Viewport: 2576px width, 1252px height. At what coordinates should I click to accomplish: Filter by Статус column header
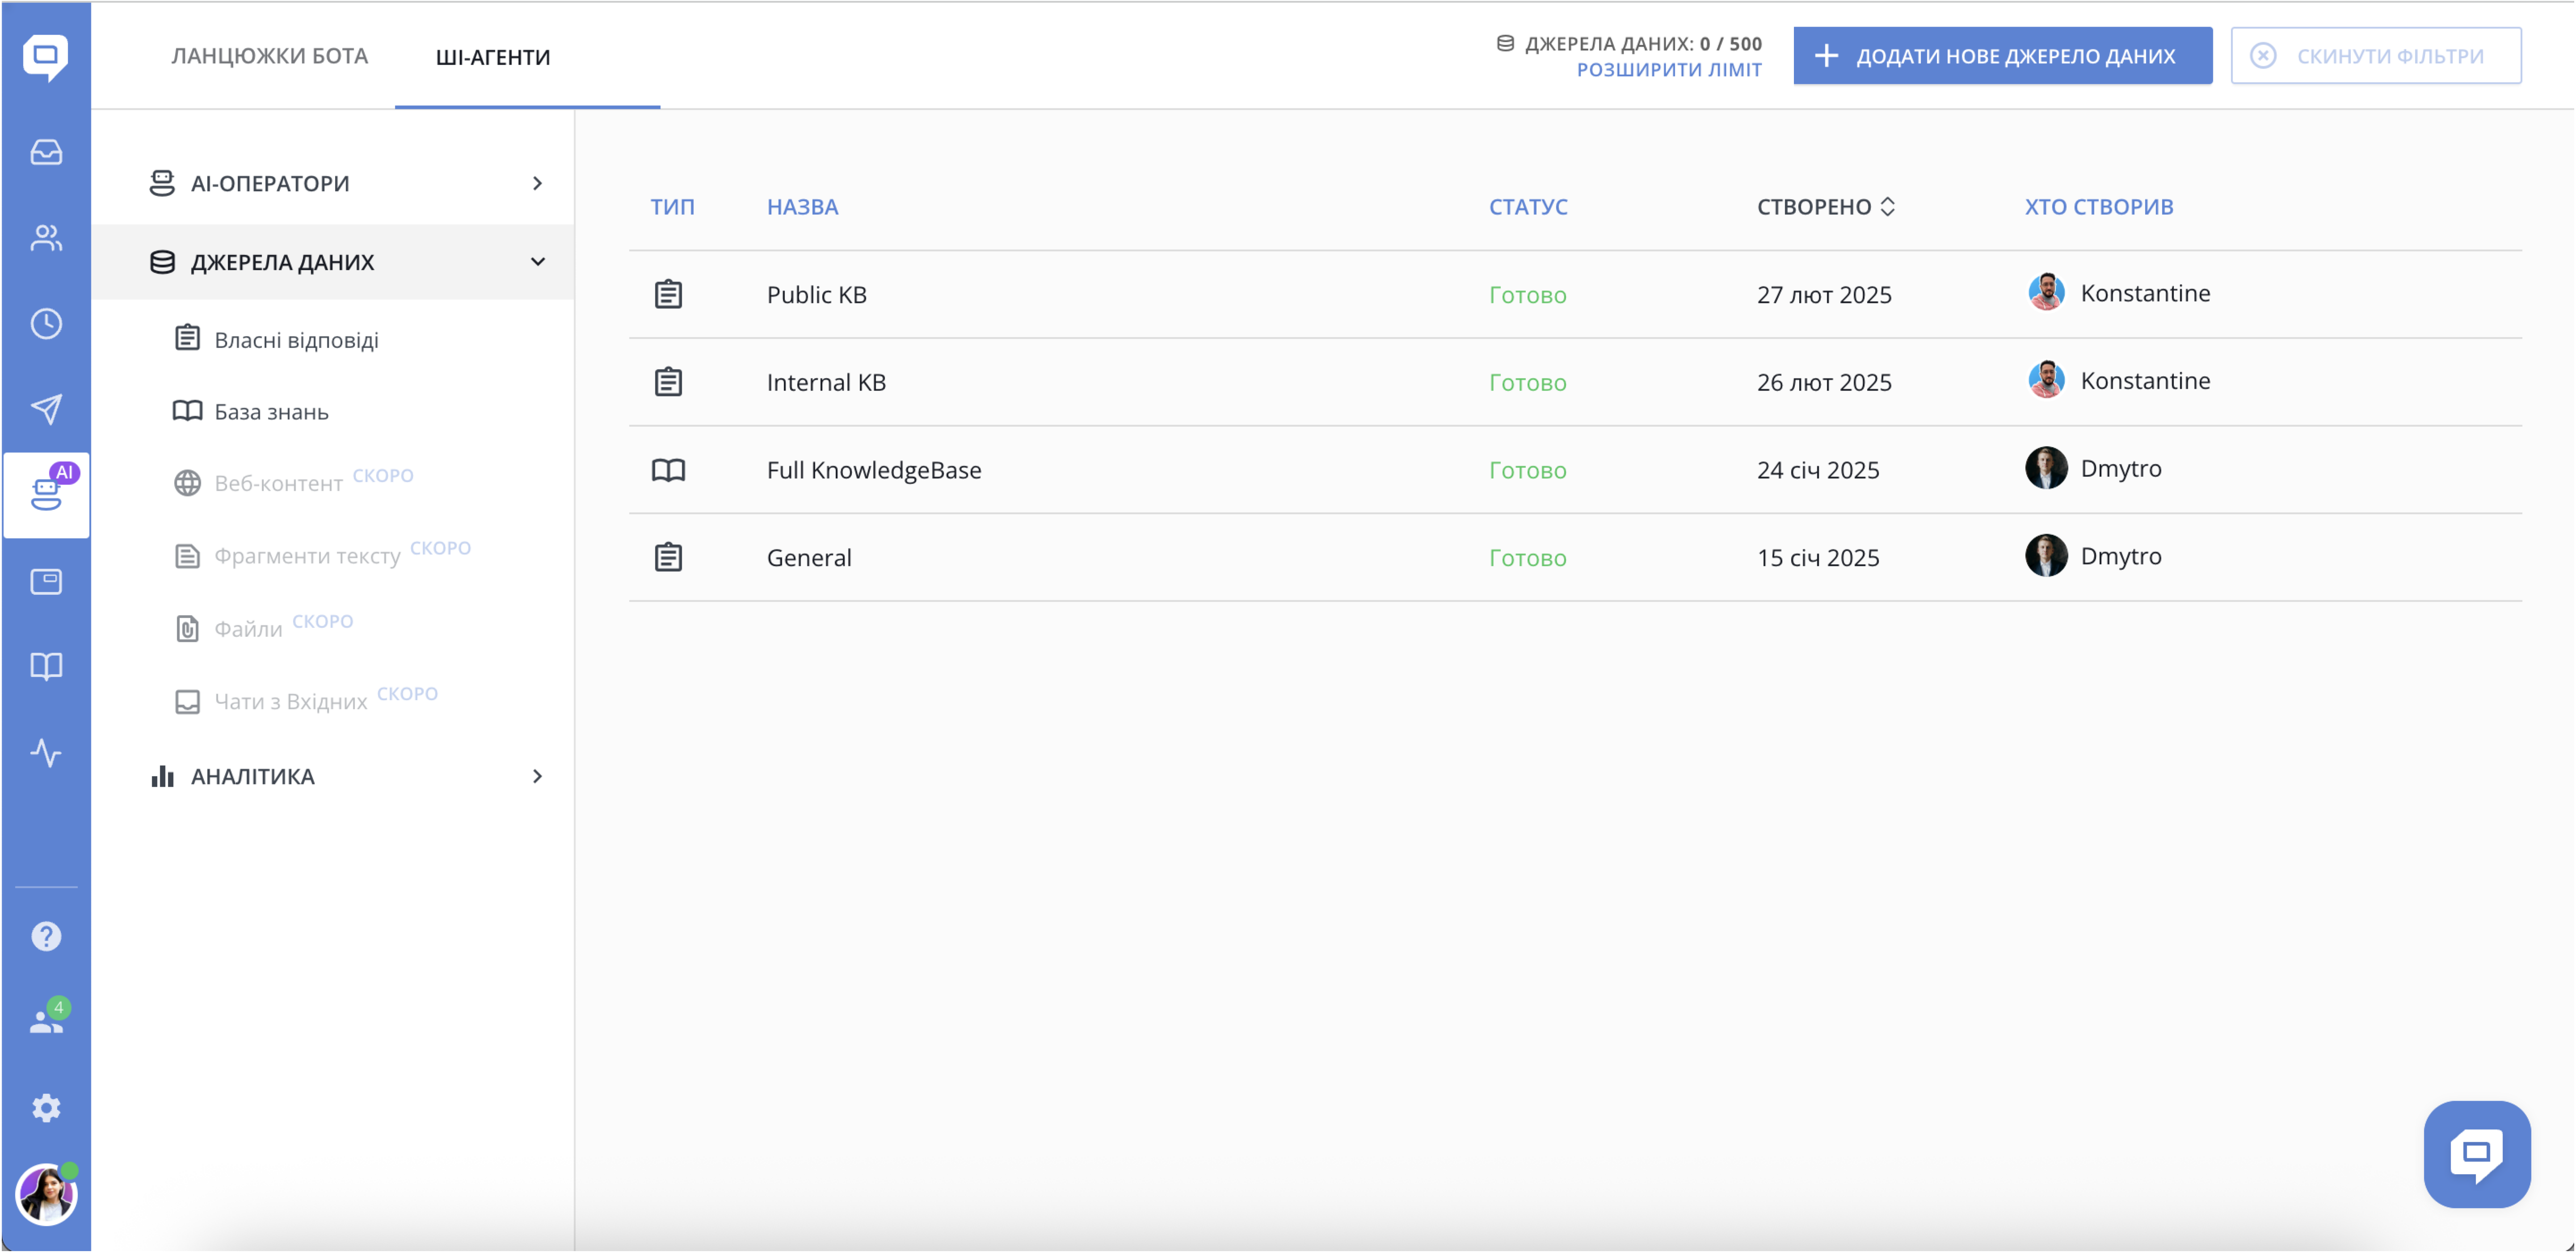[1528, 207]
